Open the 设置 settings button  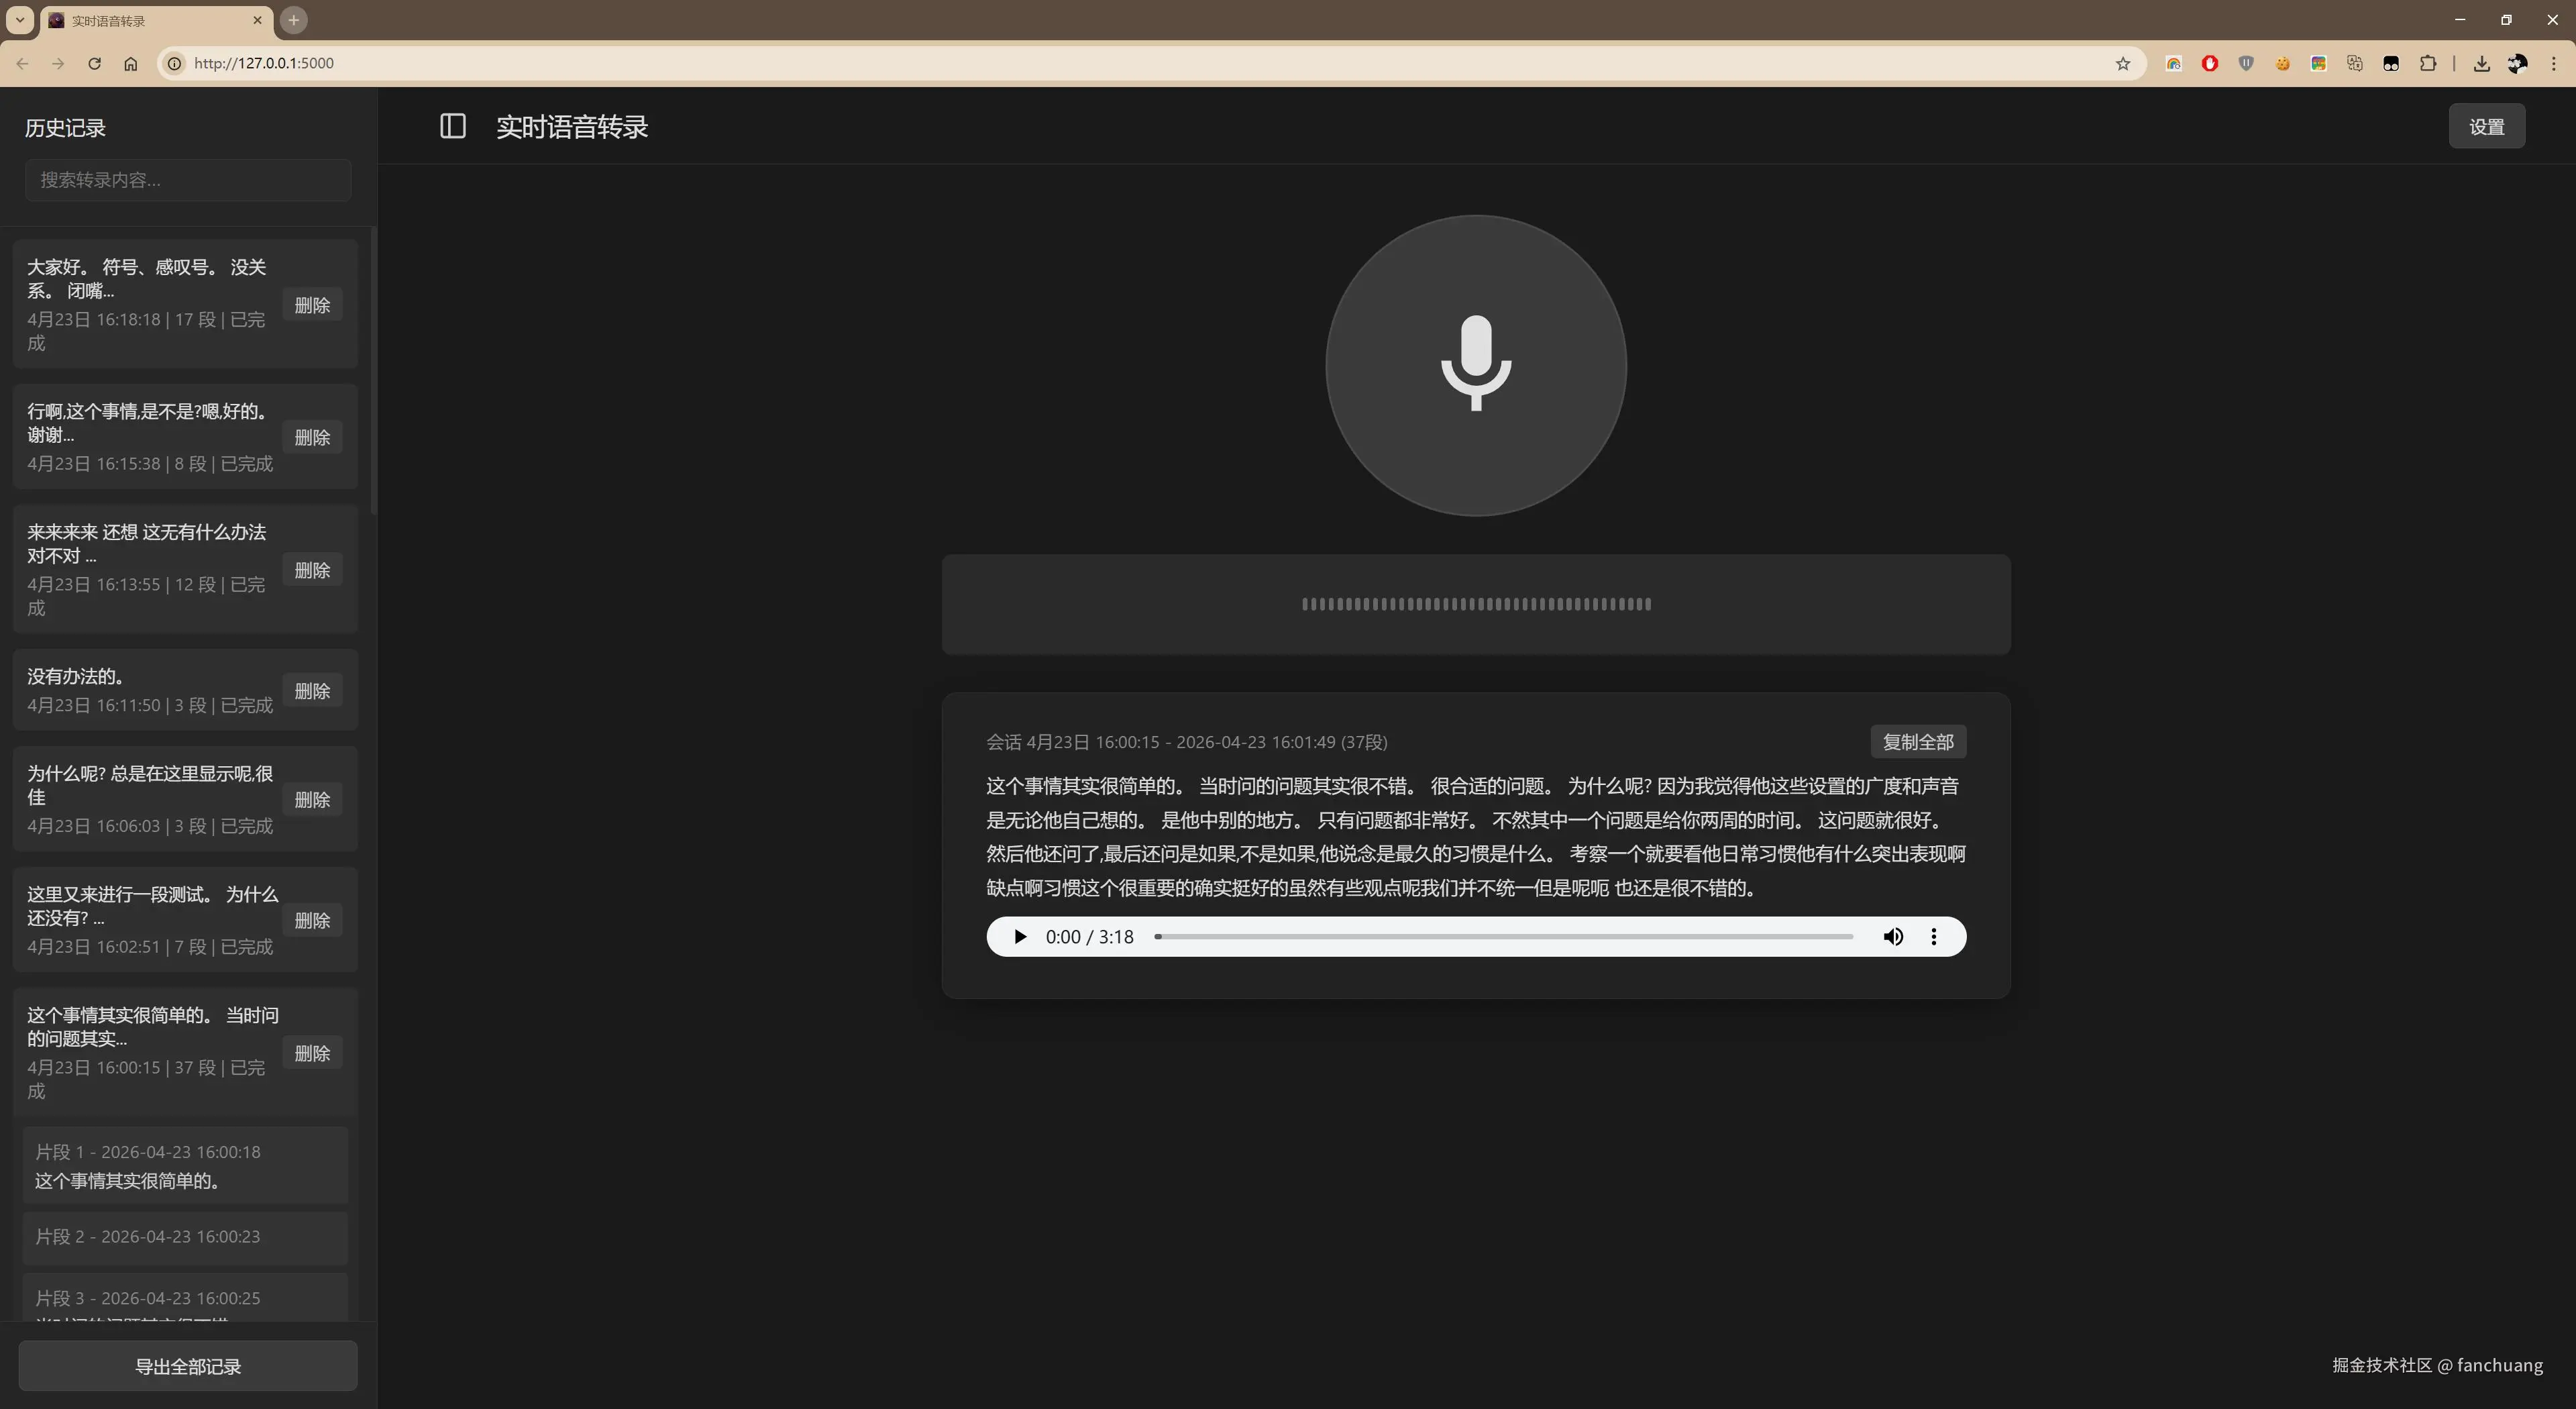pyautogui.click(x=2485, y=126)
